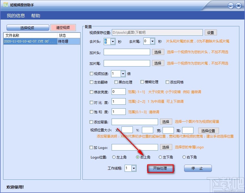Open the 我的信息 menu

[16, 16]
